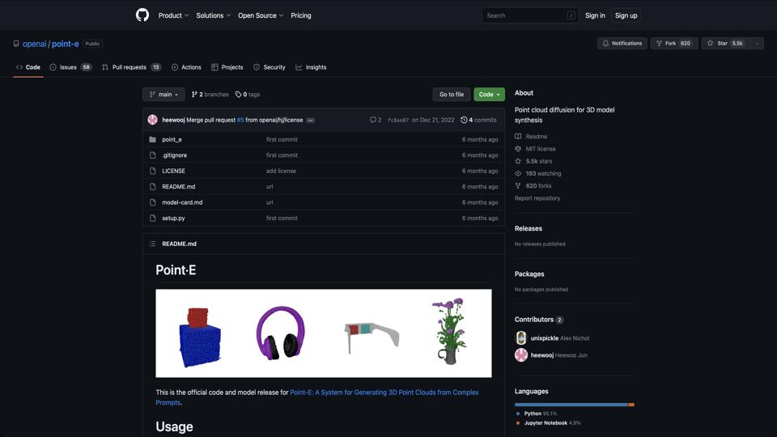Expand the commit message ellipsis
This screenshot has height=437, width=777.
pyautogui.click(x=310, y=120)
